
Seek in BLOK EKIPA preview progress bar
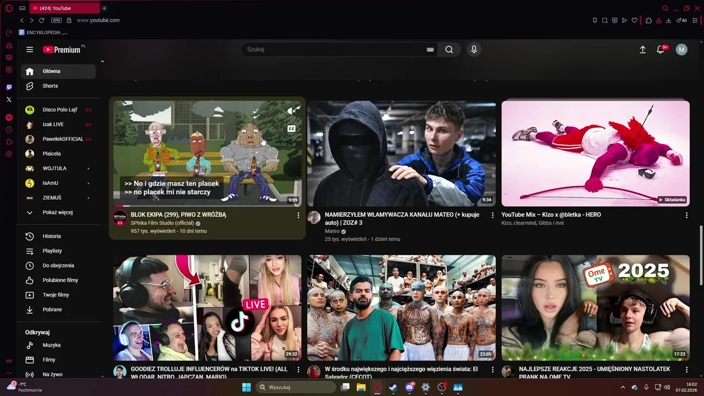(x=207, y=206)
